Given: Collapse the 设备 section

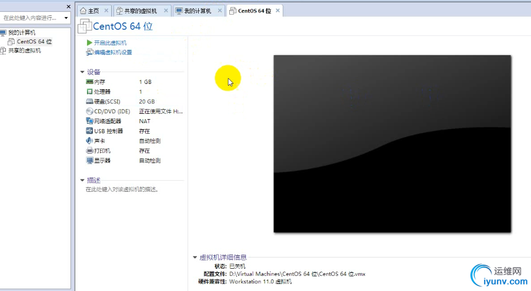Looking at the screenshot, I should [x=82, y=72].
